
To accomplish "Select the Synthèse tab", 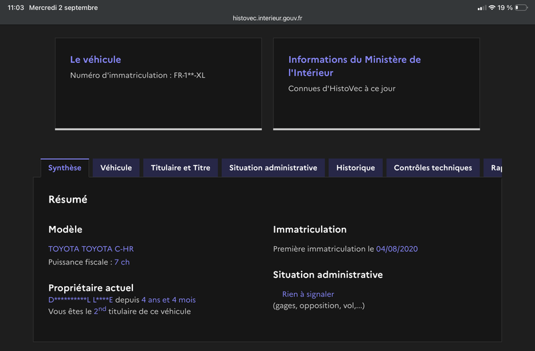I will point(65,168).
